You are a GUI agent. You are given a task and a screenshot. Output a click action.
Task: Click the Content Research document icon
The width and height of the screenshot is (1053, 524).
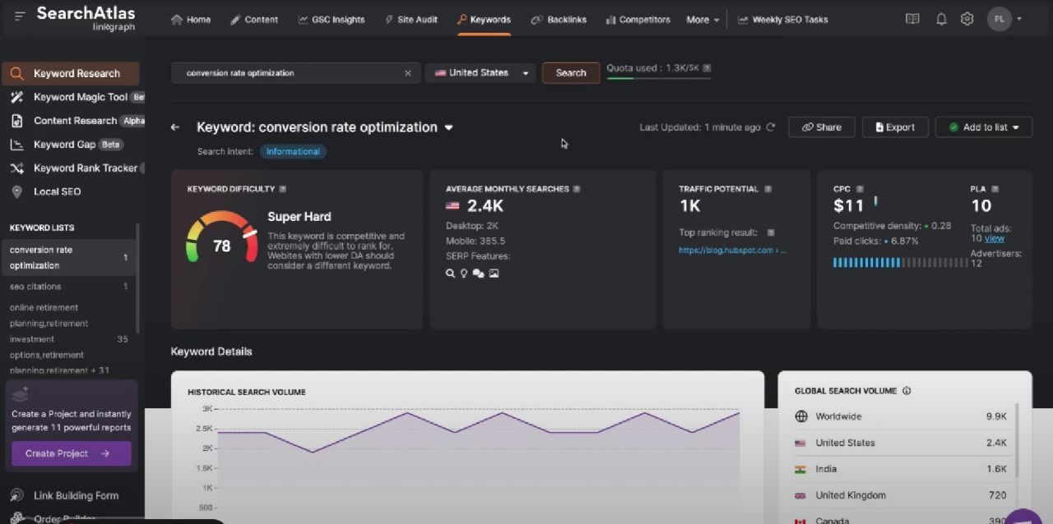point(16,121)
